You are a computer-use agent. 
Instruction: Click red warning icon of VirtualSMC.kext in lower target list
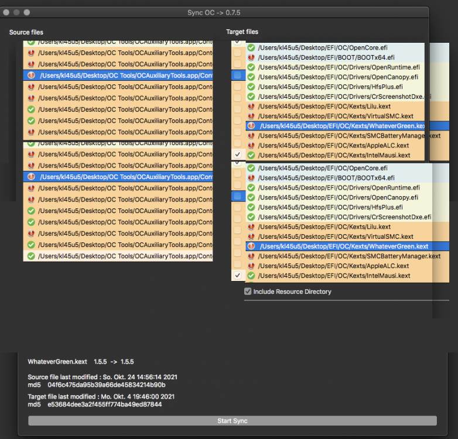click(x=251, y=236)
